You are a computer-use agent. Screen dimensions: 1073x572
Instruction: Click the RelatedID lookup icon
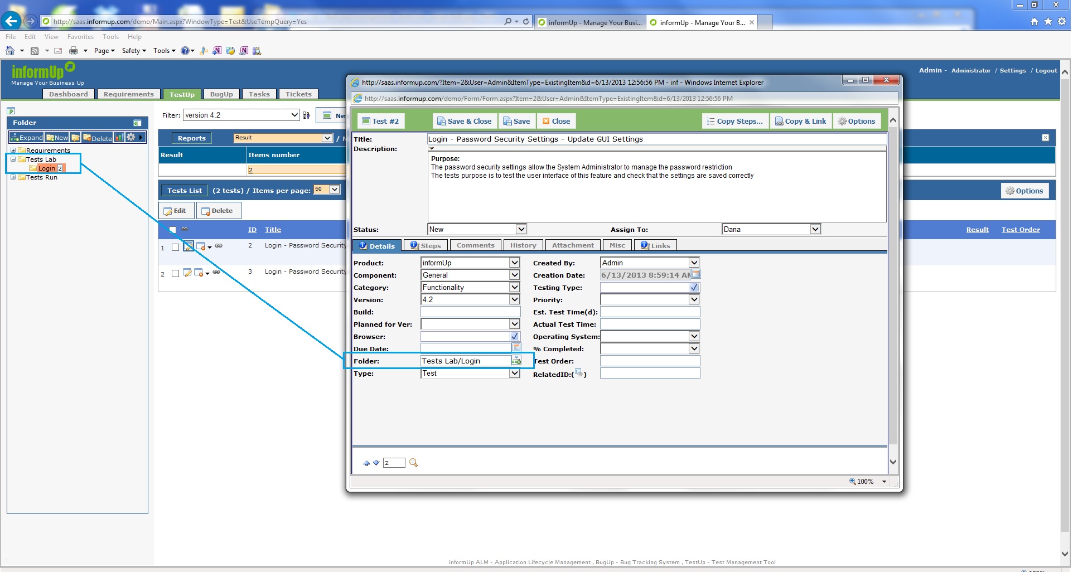[578, 373]
